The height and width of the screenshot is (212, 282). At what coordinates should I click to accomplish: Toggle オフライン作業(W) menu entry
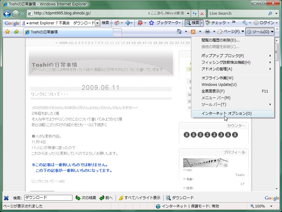point(233,78)
